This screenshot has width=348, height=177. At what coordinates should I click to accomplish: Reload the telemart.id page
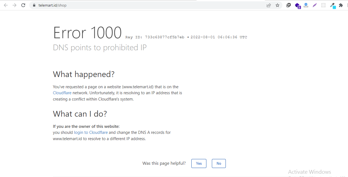pos(23,5)
